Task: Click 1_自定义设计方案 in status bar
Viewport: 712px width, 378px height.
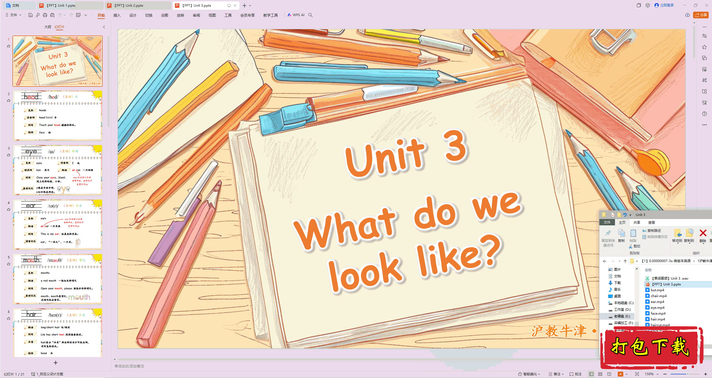Action: coord(47,374)
